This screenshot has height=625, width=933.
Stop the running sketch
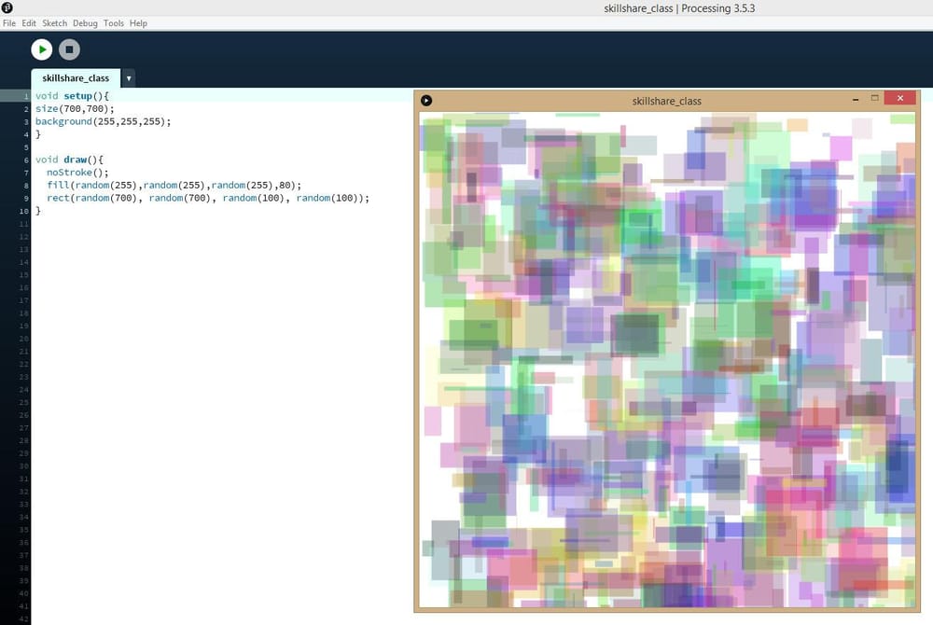(x=69, y=49)
